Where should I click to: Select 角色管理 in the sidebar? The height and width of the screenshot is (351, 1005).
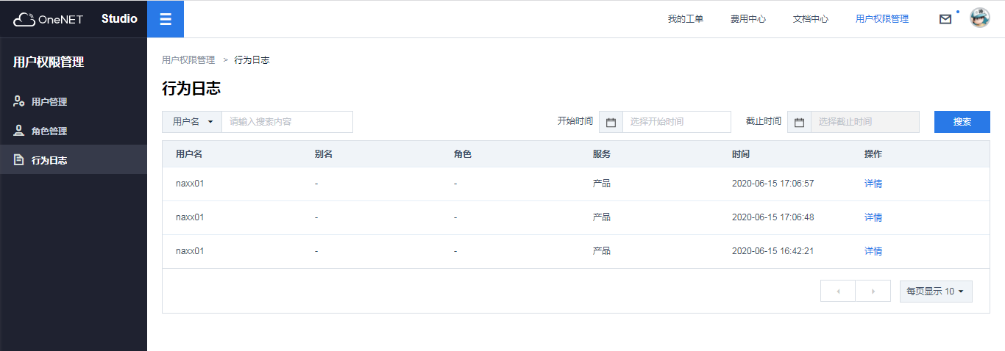(74, 131)
